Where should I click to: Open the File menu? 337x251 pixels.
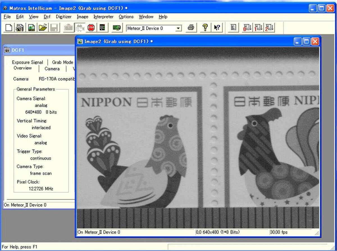point(7,17)
